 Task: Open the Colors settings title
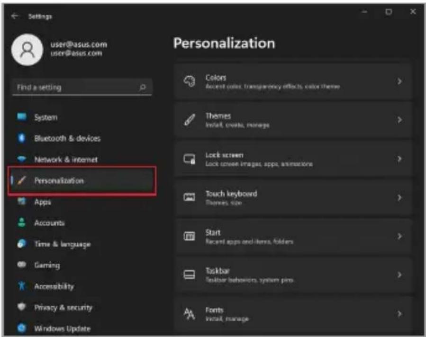[216, 78]
